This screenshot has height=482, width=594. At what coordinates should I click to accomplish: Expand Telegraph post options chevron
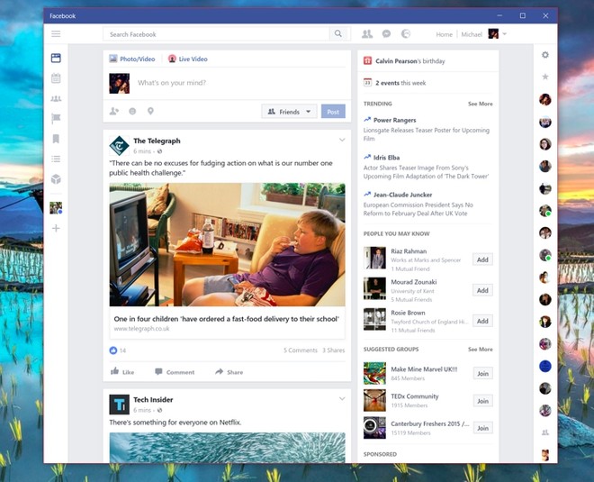click(x=342, y=140)
